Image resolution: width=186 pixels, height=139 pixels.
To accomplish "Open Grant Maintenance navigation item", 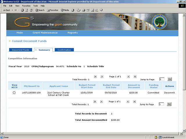I will click(45, 33).
